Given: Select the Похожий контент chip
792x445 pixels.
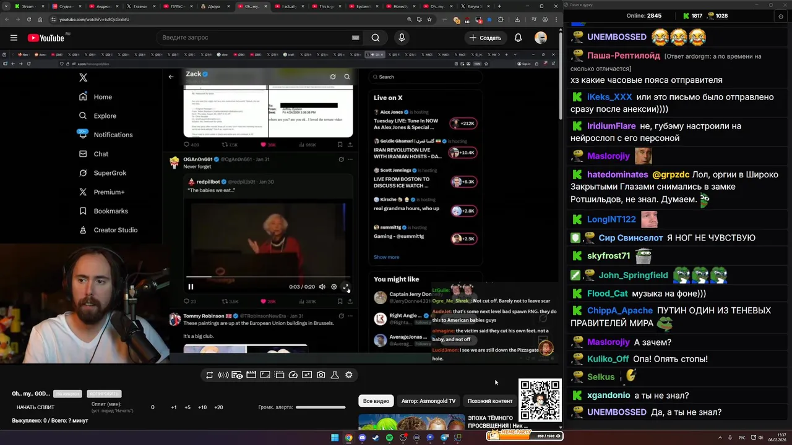Looking at the screenshot, I should pyautogui.click(x=490, y=401).
